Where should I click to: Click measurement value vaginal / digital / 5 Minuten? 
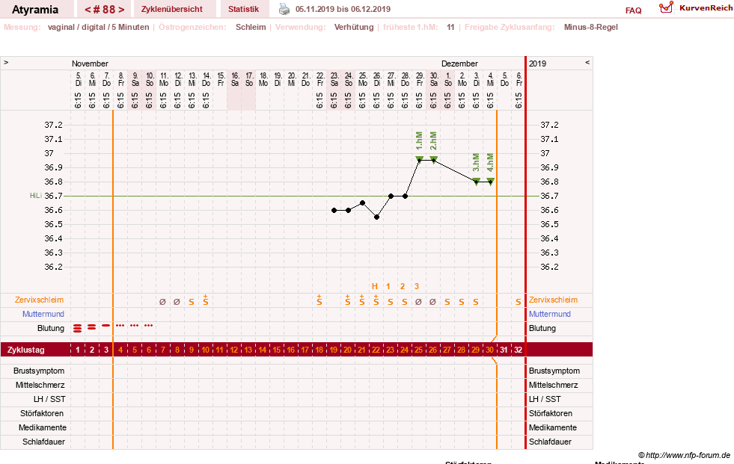98,27
